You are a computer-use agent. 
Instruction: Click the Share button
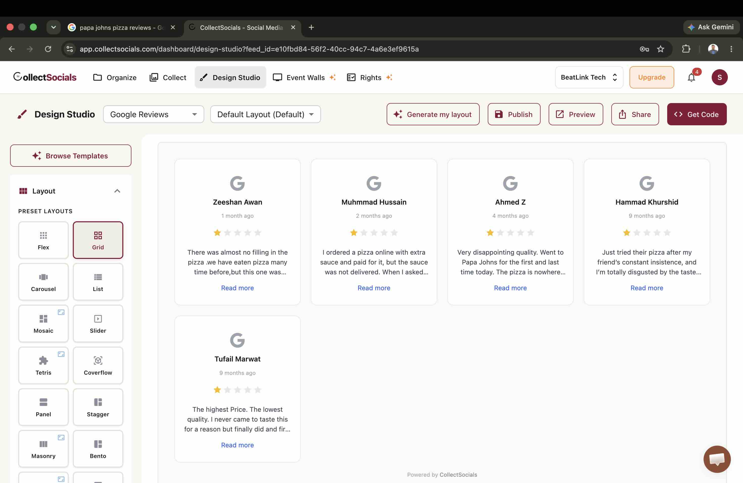pyautogui.click(x=635, y=114)
